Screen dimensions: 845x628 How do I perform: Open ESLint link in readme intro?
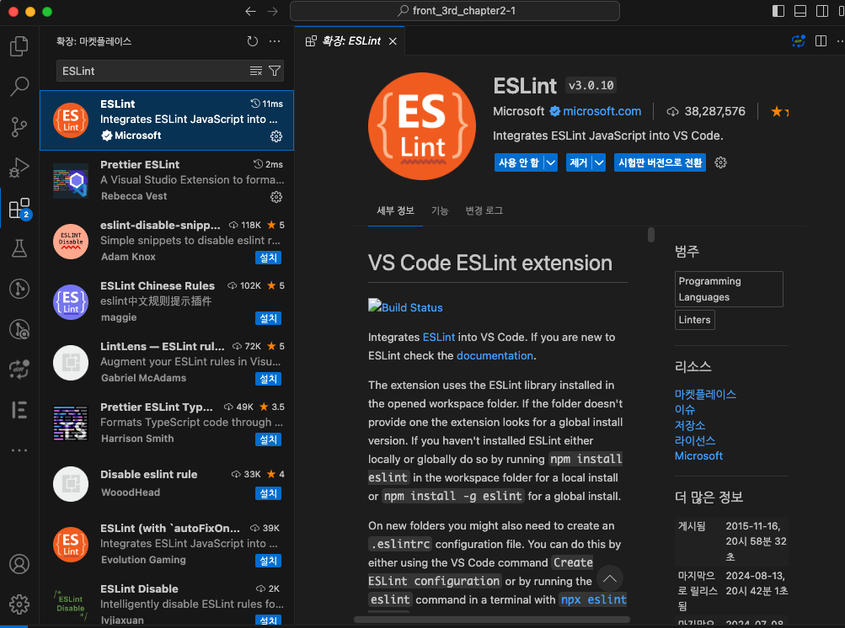(x=439, y=338)
